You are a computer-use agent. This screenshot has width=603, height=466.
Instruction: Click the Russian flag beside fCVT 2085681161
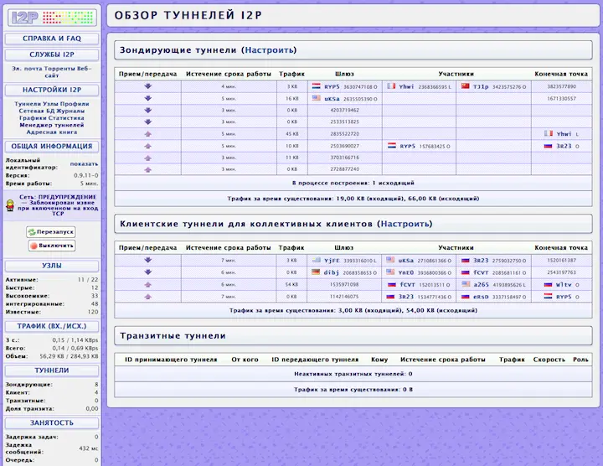466,272
